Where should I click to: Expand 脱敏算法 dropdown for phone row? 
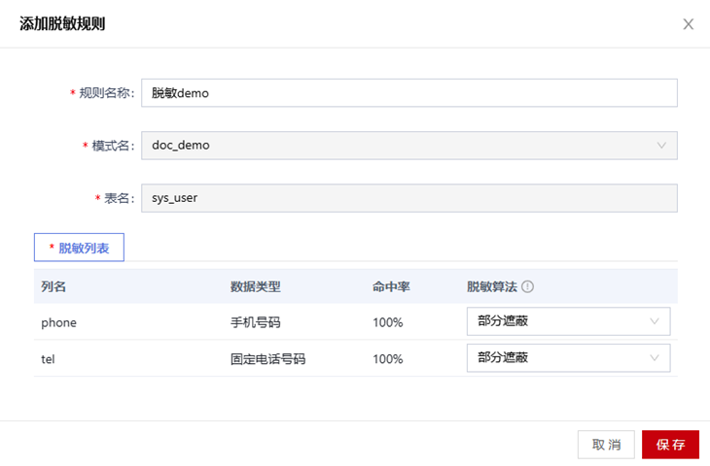pos(568,321)
